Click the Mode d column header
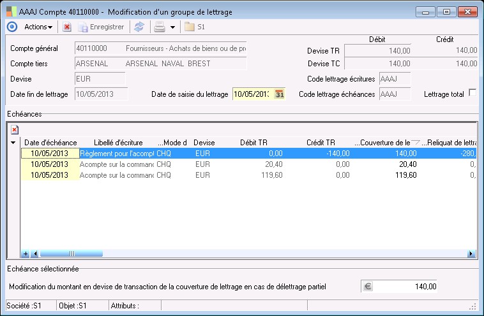The image size is (484, 316). click(172, 143)
